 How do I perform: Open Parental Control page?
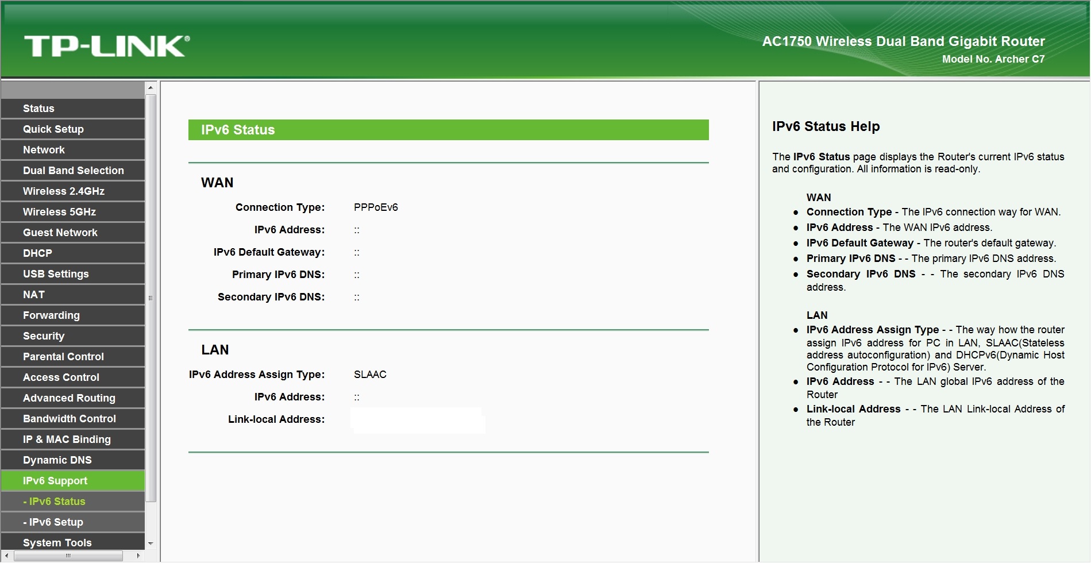(73, 357)
